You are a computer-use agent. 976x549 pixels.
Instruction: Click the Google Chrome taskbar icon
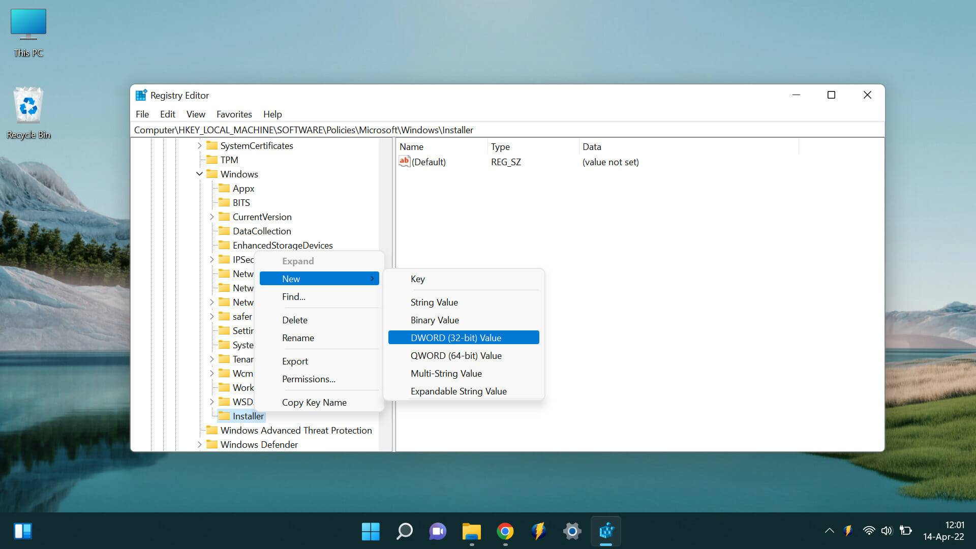click(x=505, y=531)
